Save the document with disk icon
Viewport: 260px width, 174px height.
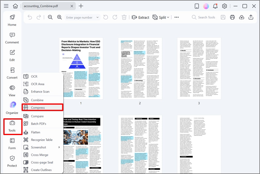223,17
